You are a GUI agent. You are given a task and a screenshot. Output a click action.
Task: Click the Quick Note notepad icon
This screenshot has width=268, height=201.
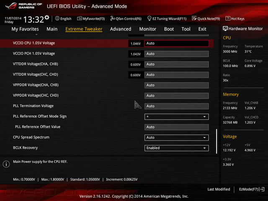194,18
